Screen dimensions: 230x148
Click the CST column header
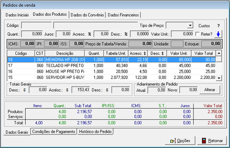click(x=40, y=53)
